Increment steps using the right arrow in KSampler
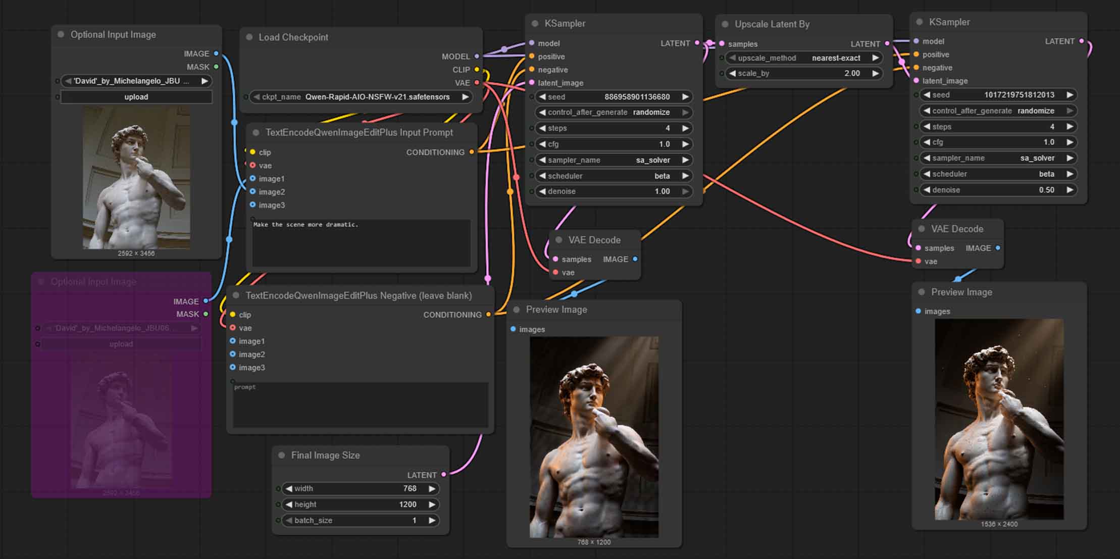The image size is (1120, 559). point(686,128)
